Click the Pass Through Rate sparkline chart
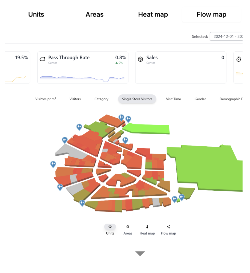Image resolution: width=250 pixels, height=273 pixels. 82,78
